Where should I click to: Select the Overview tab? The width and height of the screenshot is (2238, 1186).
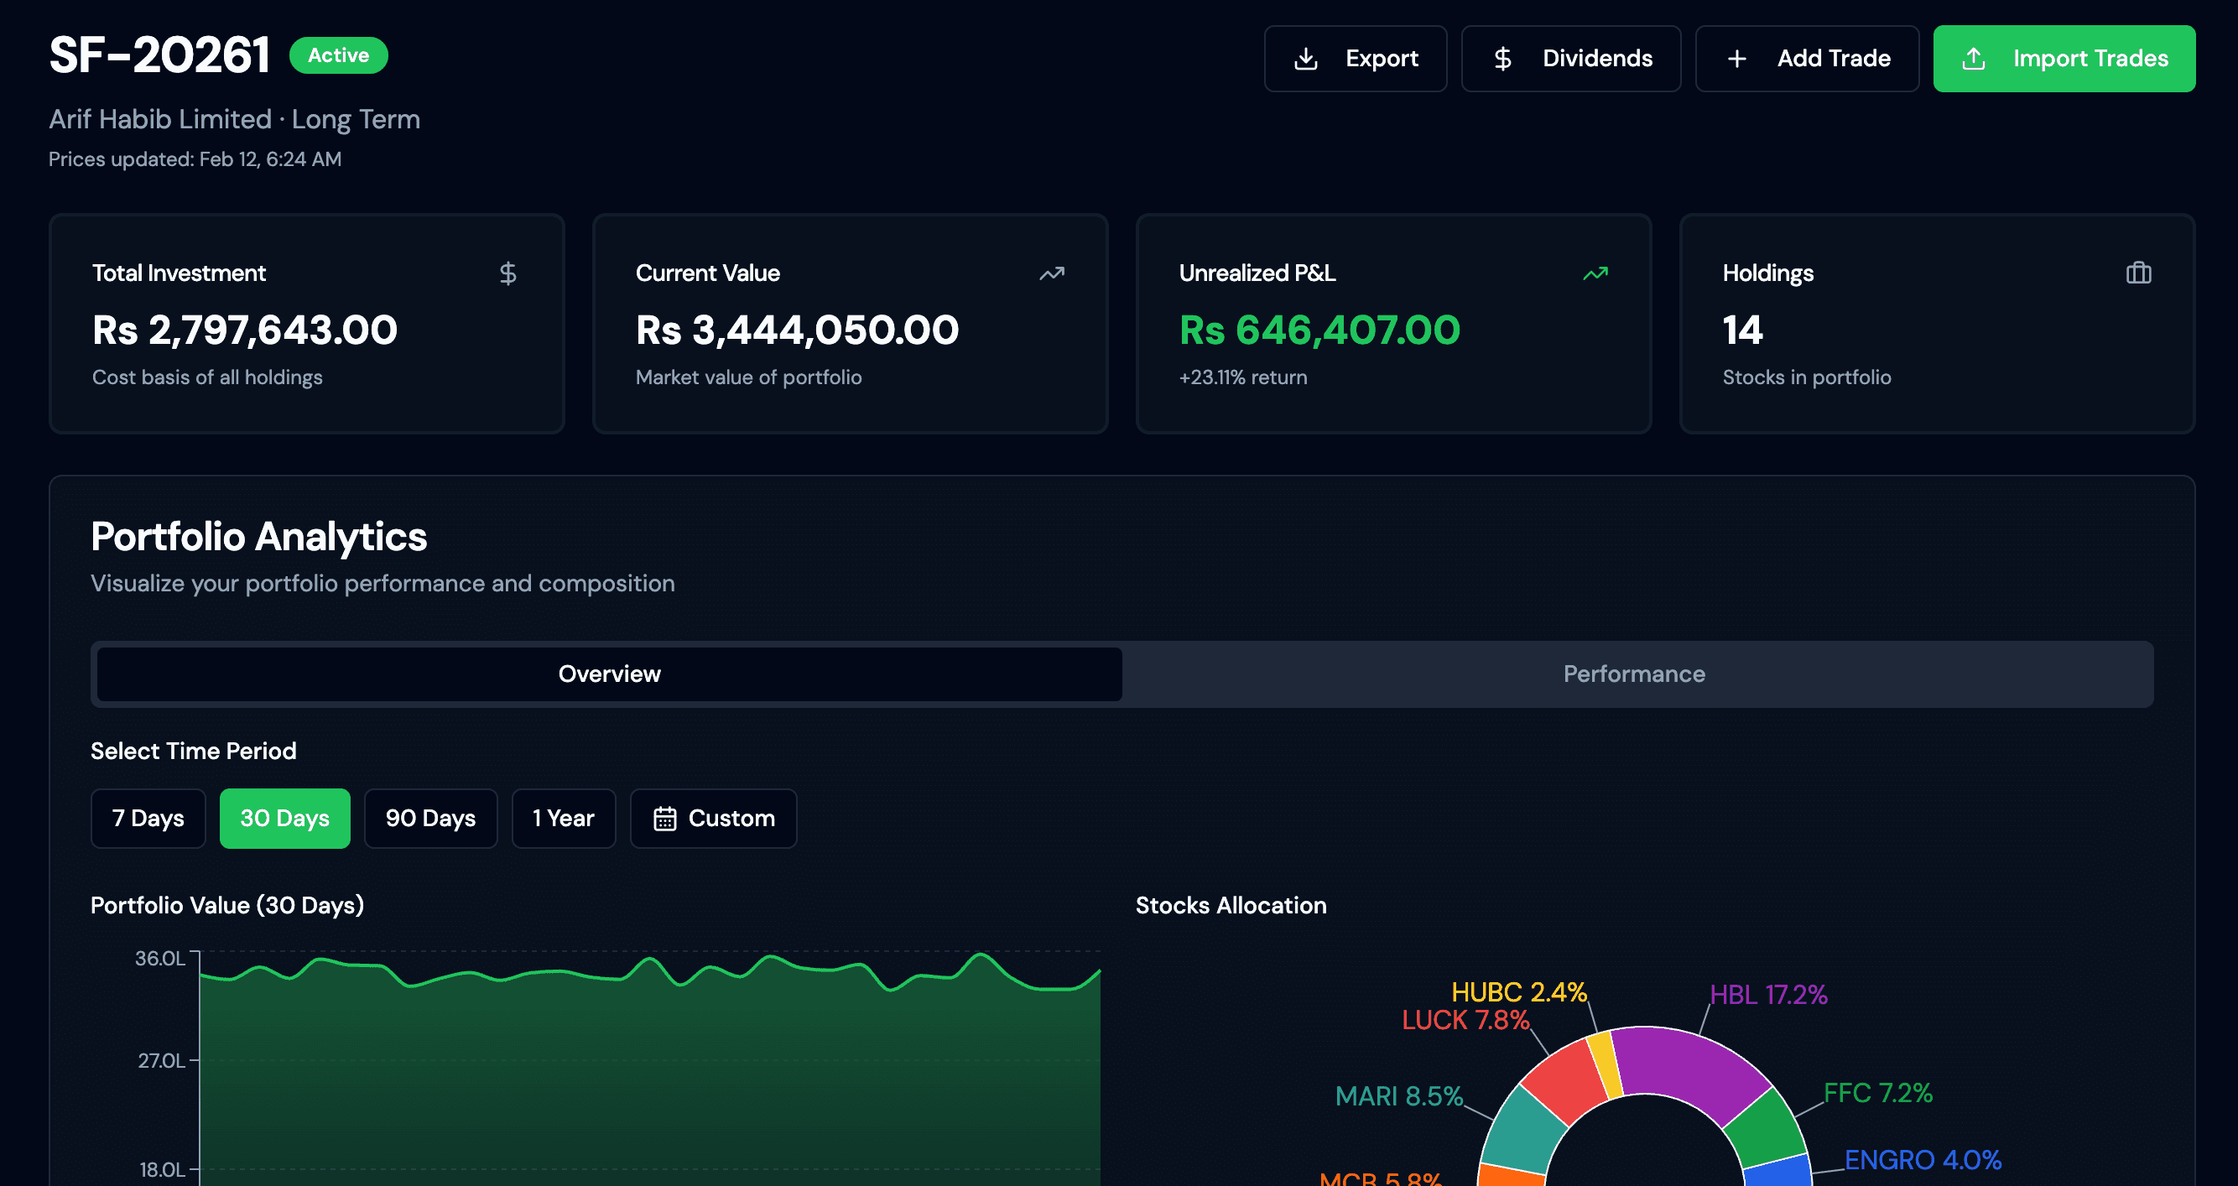(609, 674)
